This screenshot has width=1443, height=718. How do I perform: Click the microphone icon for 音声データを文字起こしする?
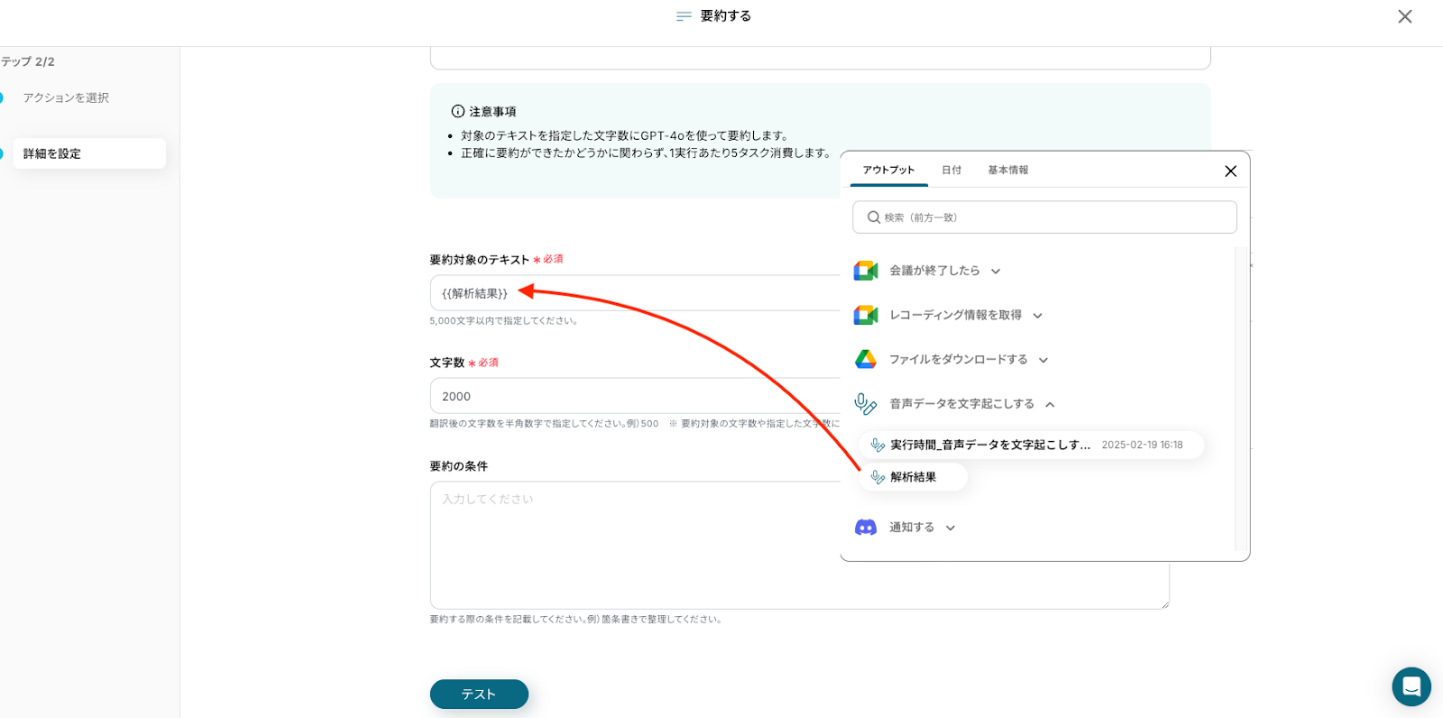coord(866,404)
